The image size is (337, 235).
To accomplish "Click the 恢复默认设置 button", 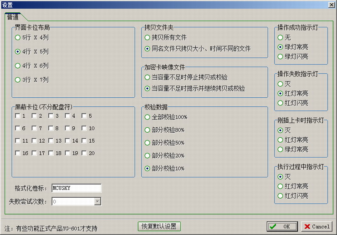I will pyautogui.click(x=159, y=226).
